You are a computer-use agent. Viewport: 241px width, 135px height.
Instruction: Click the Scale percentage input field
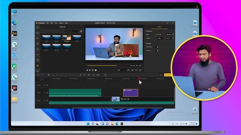[169, 34]
